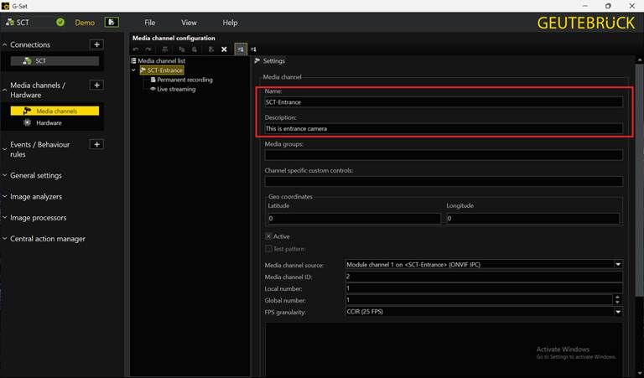
Task: Add media channel using plus button
Action: (x=96, y=85)
